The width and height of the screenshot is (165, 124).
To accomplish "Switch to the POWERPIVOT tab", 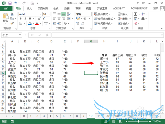I will (139, 8).
